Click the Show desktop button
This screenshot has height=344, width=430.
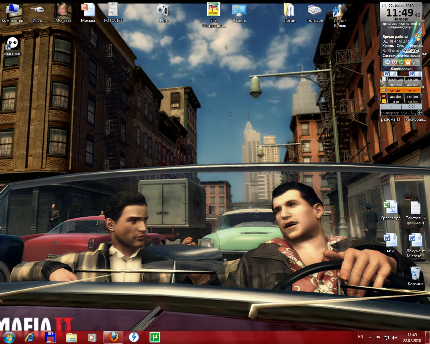click(x=428, y=337)
